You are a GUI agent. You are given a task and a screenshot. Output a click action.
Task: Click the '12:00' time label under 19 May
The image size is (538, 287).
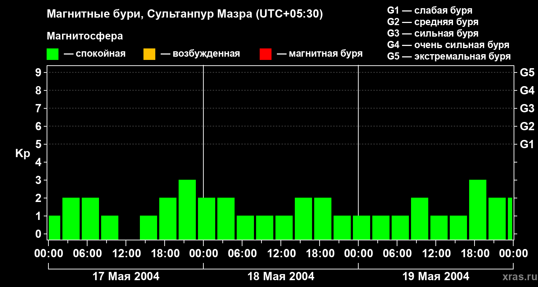(x=436, y=253)
